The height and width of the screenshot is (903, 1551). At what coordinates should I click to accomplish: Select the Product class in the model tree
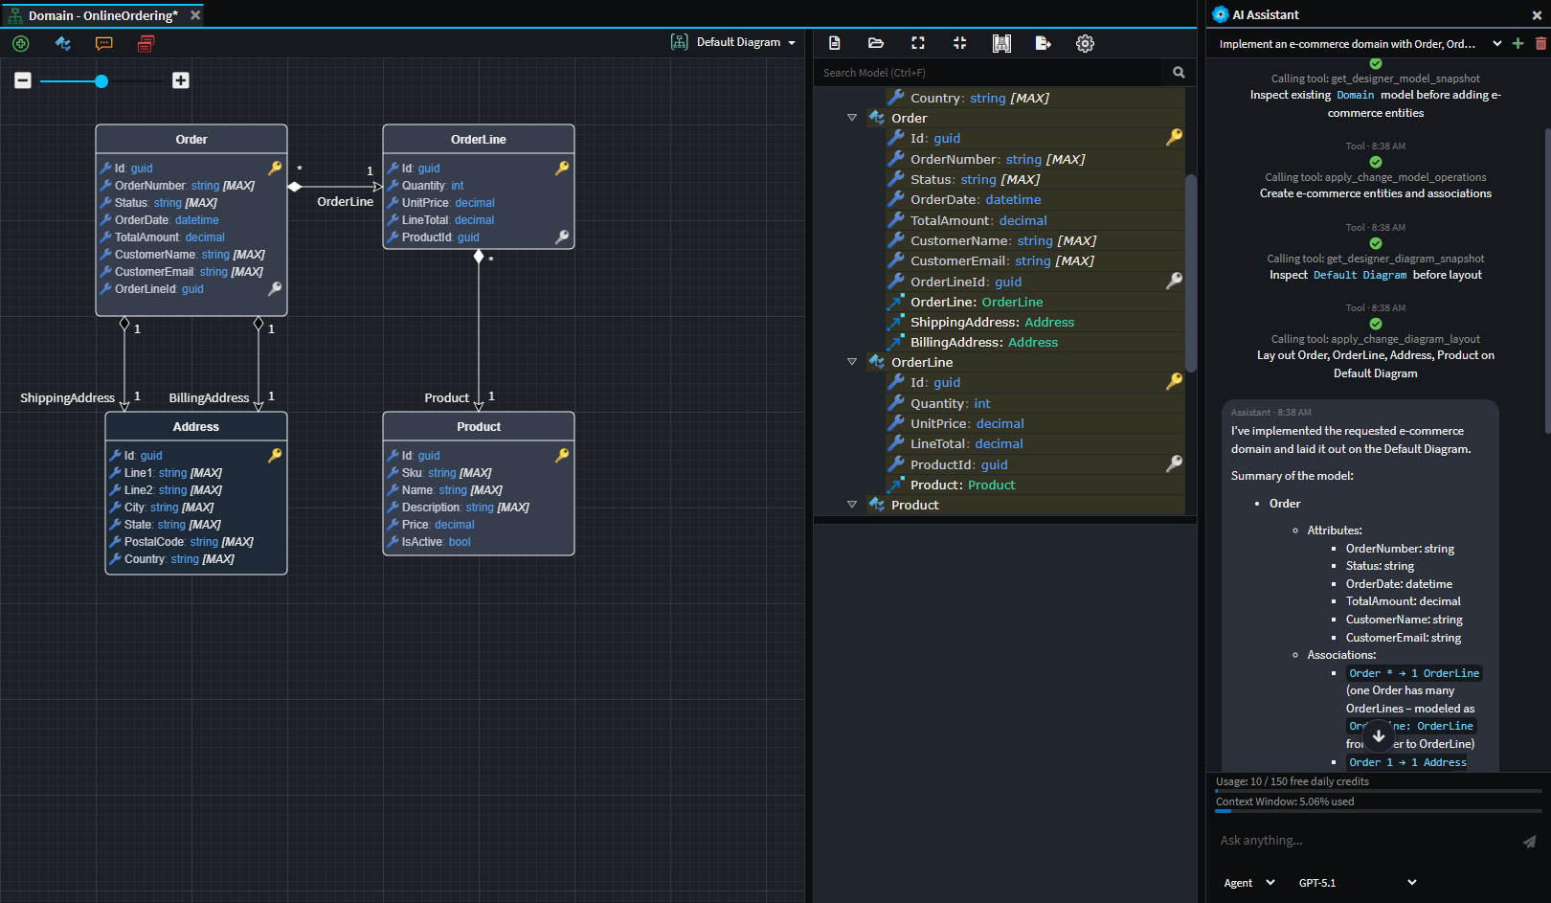[915, 506]
